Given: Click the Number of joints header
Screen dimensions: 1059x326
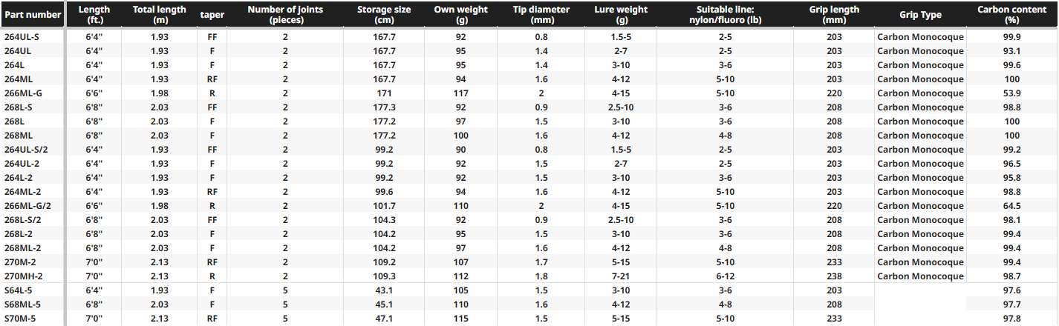Looking at the screenshot, I should point(285,15).
